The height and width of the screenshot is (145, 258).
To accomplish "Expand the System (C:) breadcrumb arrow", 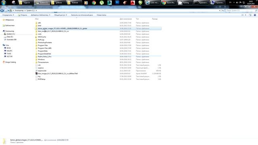I will click(36, 10).
